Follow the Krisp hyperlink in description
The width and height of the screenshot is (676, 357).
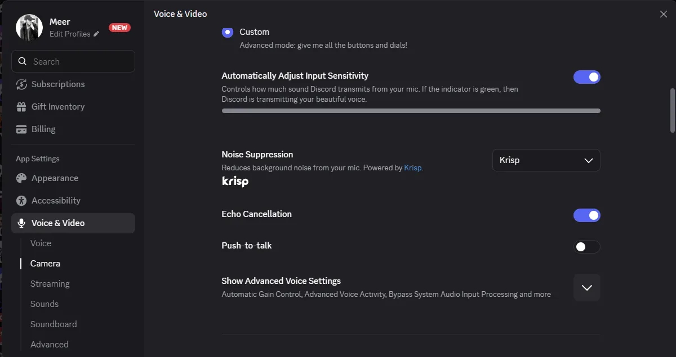point(412,168)
